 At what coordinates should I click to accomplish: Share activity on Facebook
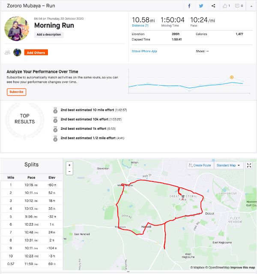pyautogui.click(x=189, y=6)
